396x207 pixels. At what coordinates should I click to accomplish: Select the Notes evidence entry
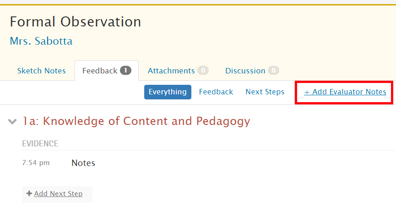(x=83, y=163)
